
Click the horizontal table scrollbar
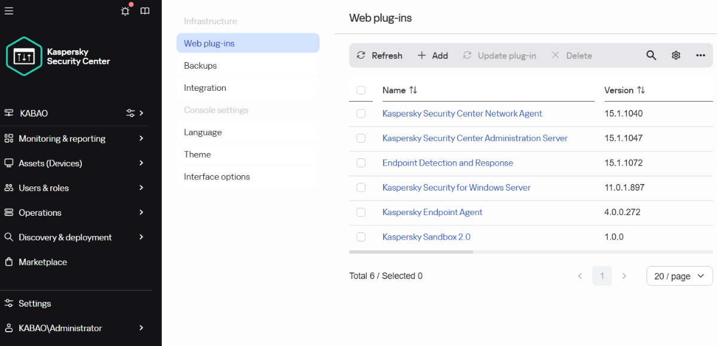pyautogui.click(x=411, y=252)
